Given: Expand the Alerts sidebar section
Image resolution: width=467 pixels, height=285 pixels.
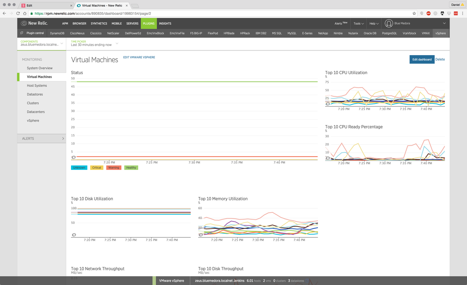Looking at the screenshot, I should (42, 138).
